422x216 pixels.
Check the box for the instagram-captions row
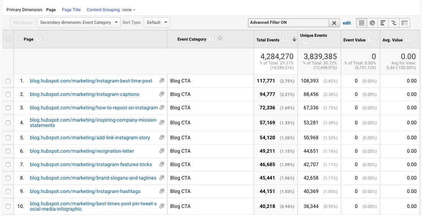8,94
